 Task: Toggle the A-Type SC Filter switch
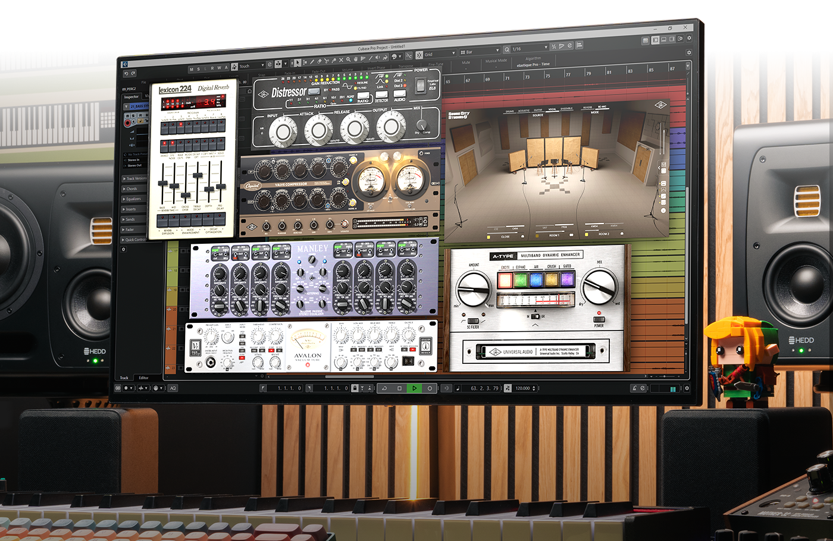click(x=473, y=320)
